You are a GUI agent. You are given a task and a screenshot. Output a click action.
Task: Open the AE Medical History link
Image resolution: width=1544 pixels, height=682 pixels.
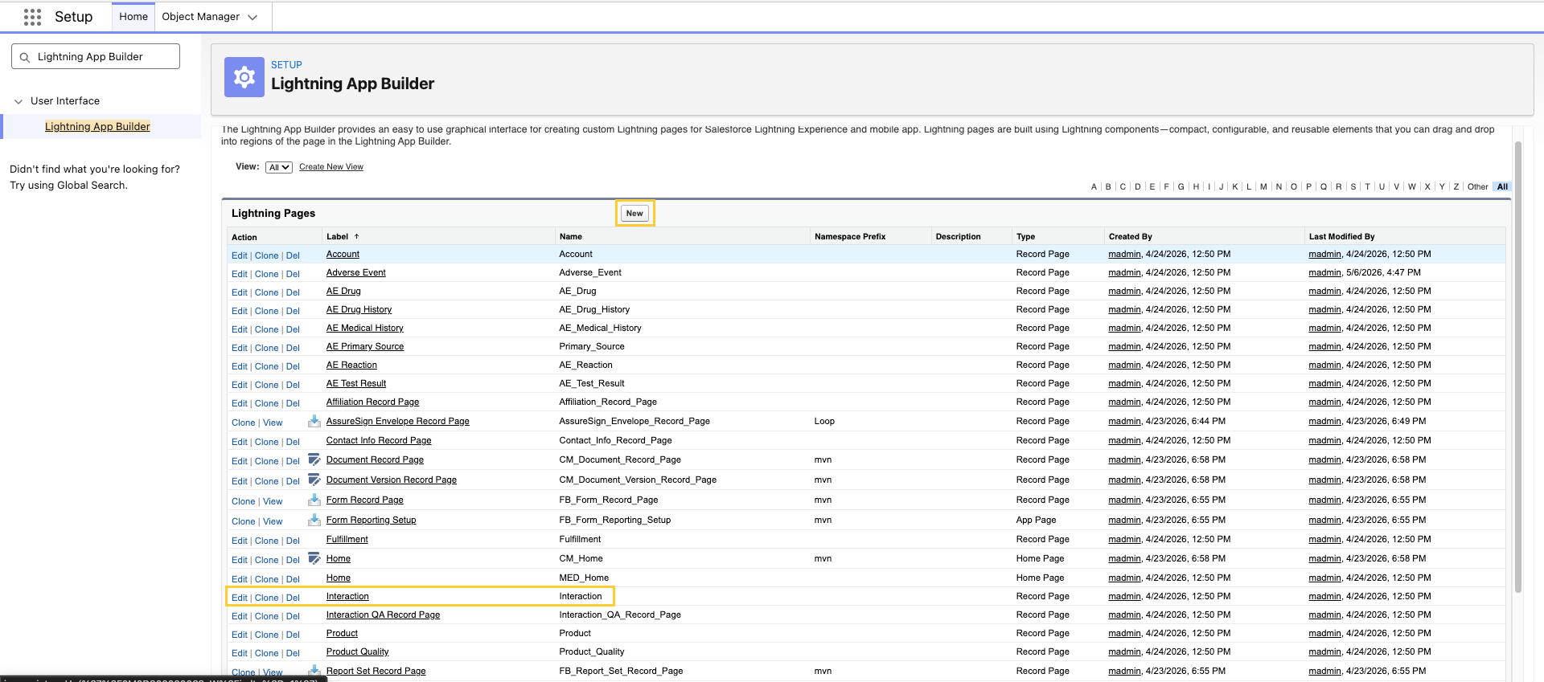tap(365, 328)
